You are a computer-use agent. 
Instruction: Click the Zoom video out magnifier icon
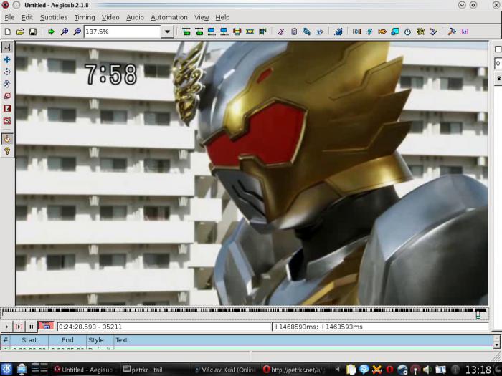click(77, 32)
